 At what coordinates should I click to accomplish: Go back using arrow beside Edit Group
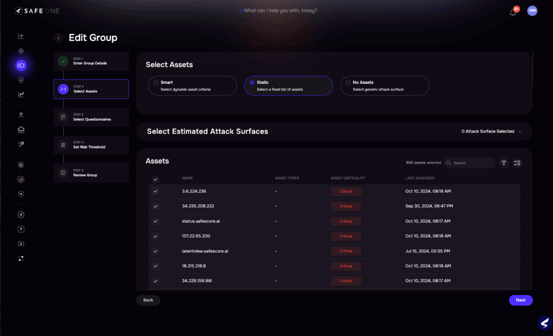tap(58, 38)
